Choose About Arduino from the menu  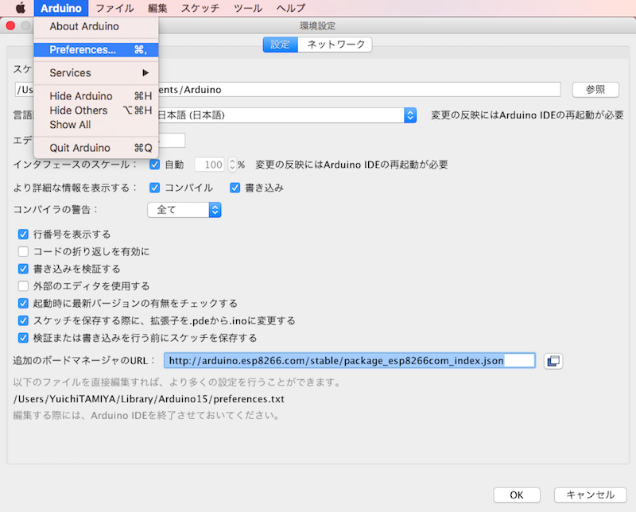point(96,26)
